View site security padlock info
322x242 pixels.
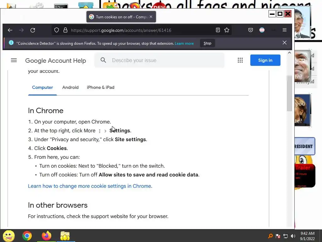coord(65,30)
